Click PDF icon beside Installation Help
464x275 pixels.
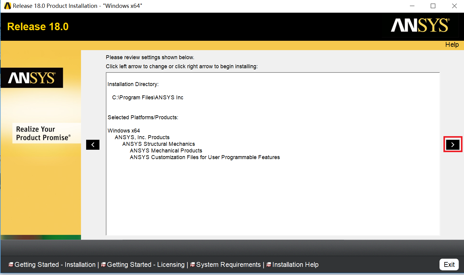pyautogui.click(x=269, y=265)
